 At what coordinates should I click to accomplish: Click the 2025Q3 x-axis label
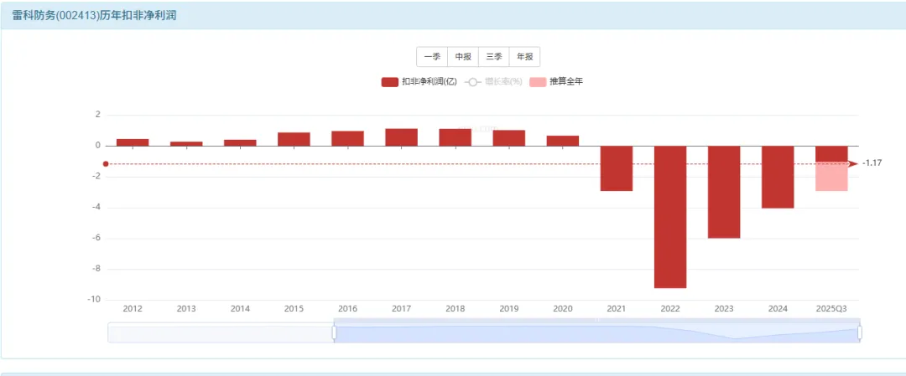(831, 308)
